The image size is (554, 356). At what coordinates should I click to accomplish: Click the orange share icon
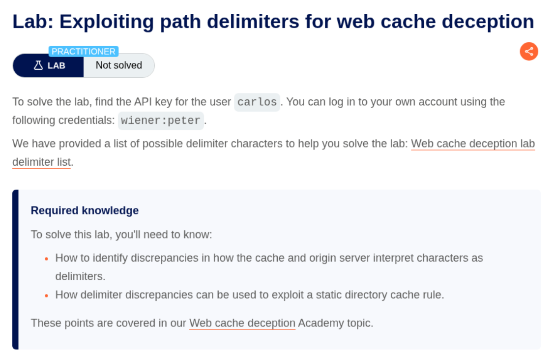coord(529,51)
